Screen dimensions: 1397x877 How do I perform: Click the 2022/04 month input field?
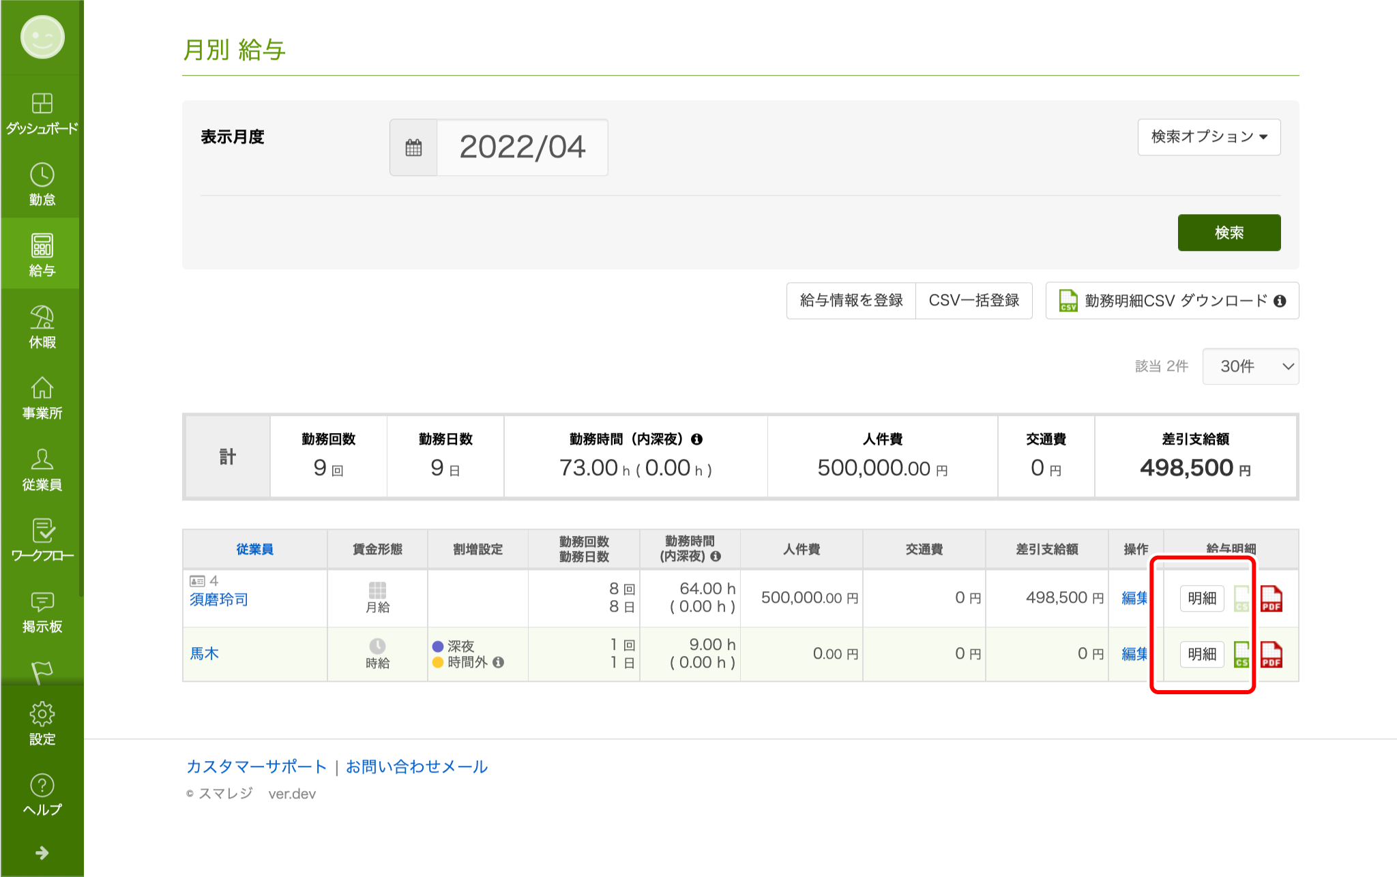click(522, 148)
